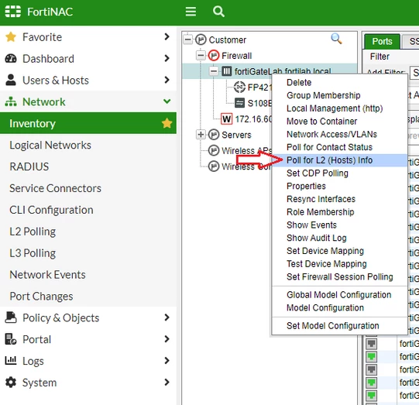This screenshot has width=419, height=405.
Task: Click the Network topology icon
Action: 11,101
